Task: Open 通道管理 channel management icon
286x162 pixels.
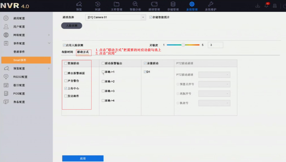Action: tap(154, 5)
